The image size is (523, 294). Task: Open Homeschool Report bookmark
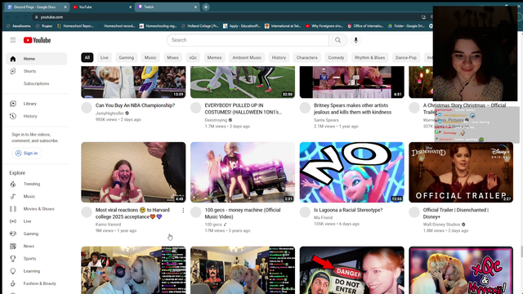(75, 26)
